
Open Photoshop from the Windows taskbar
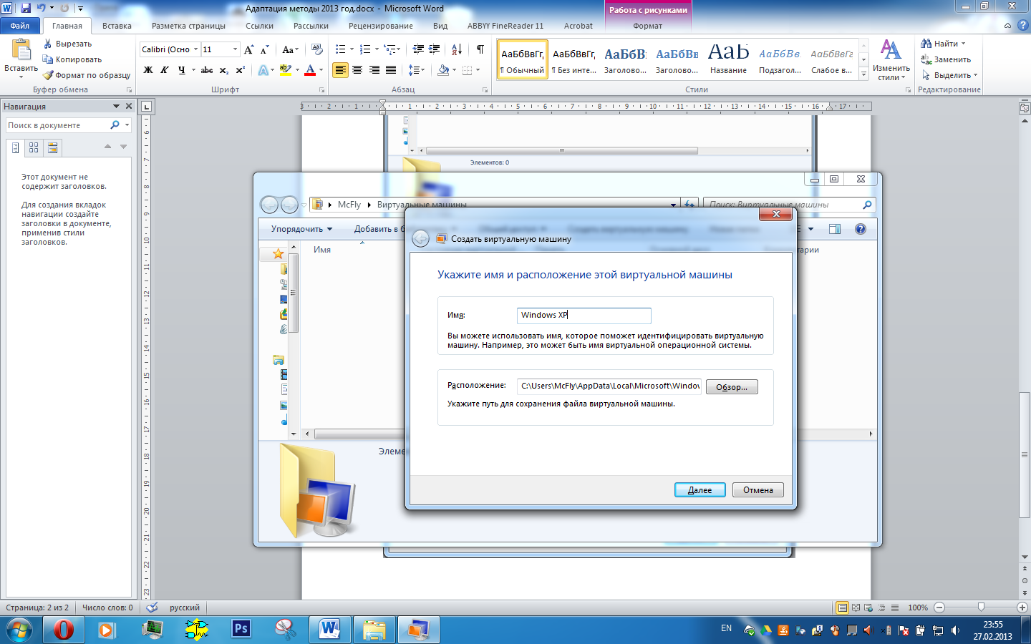241,630
